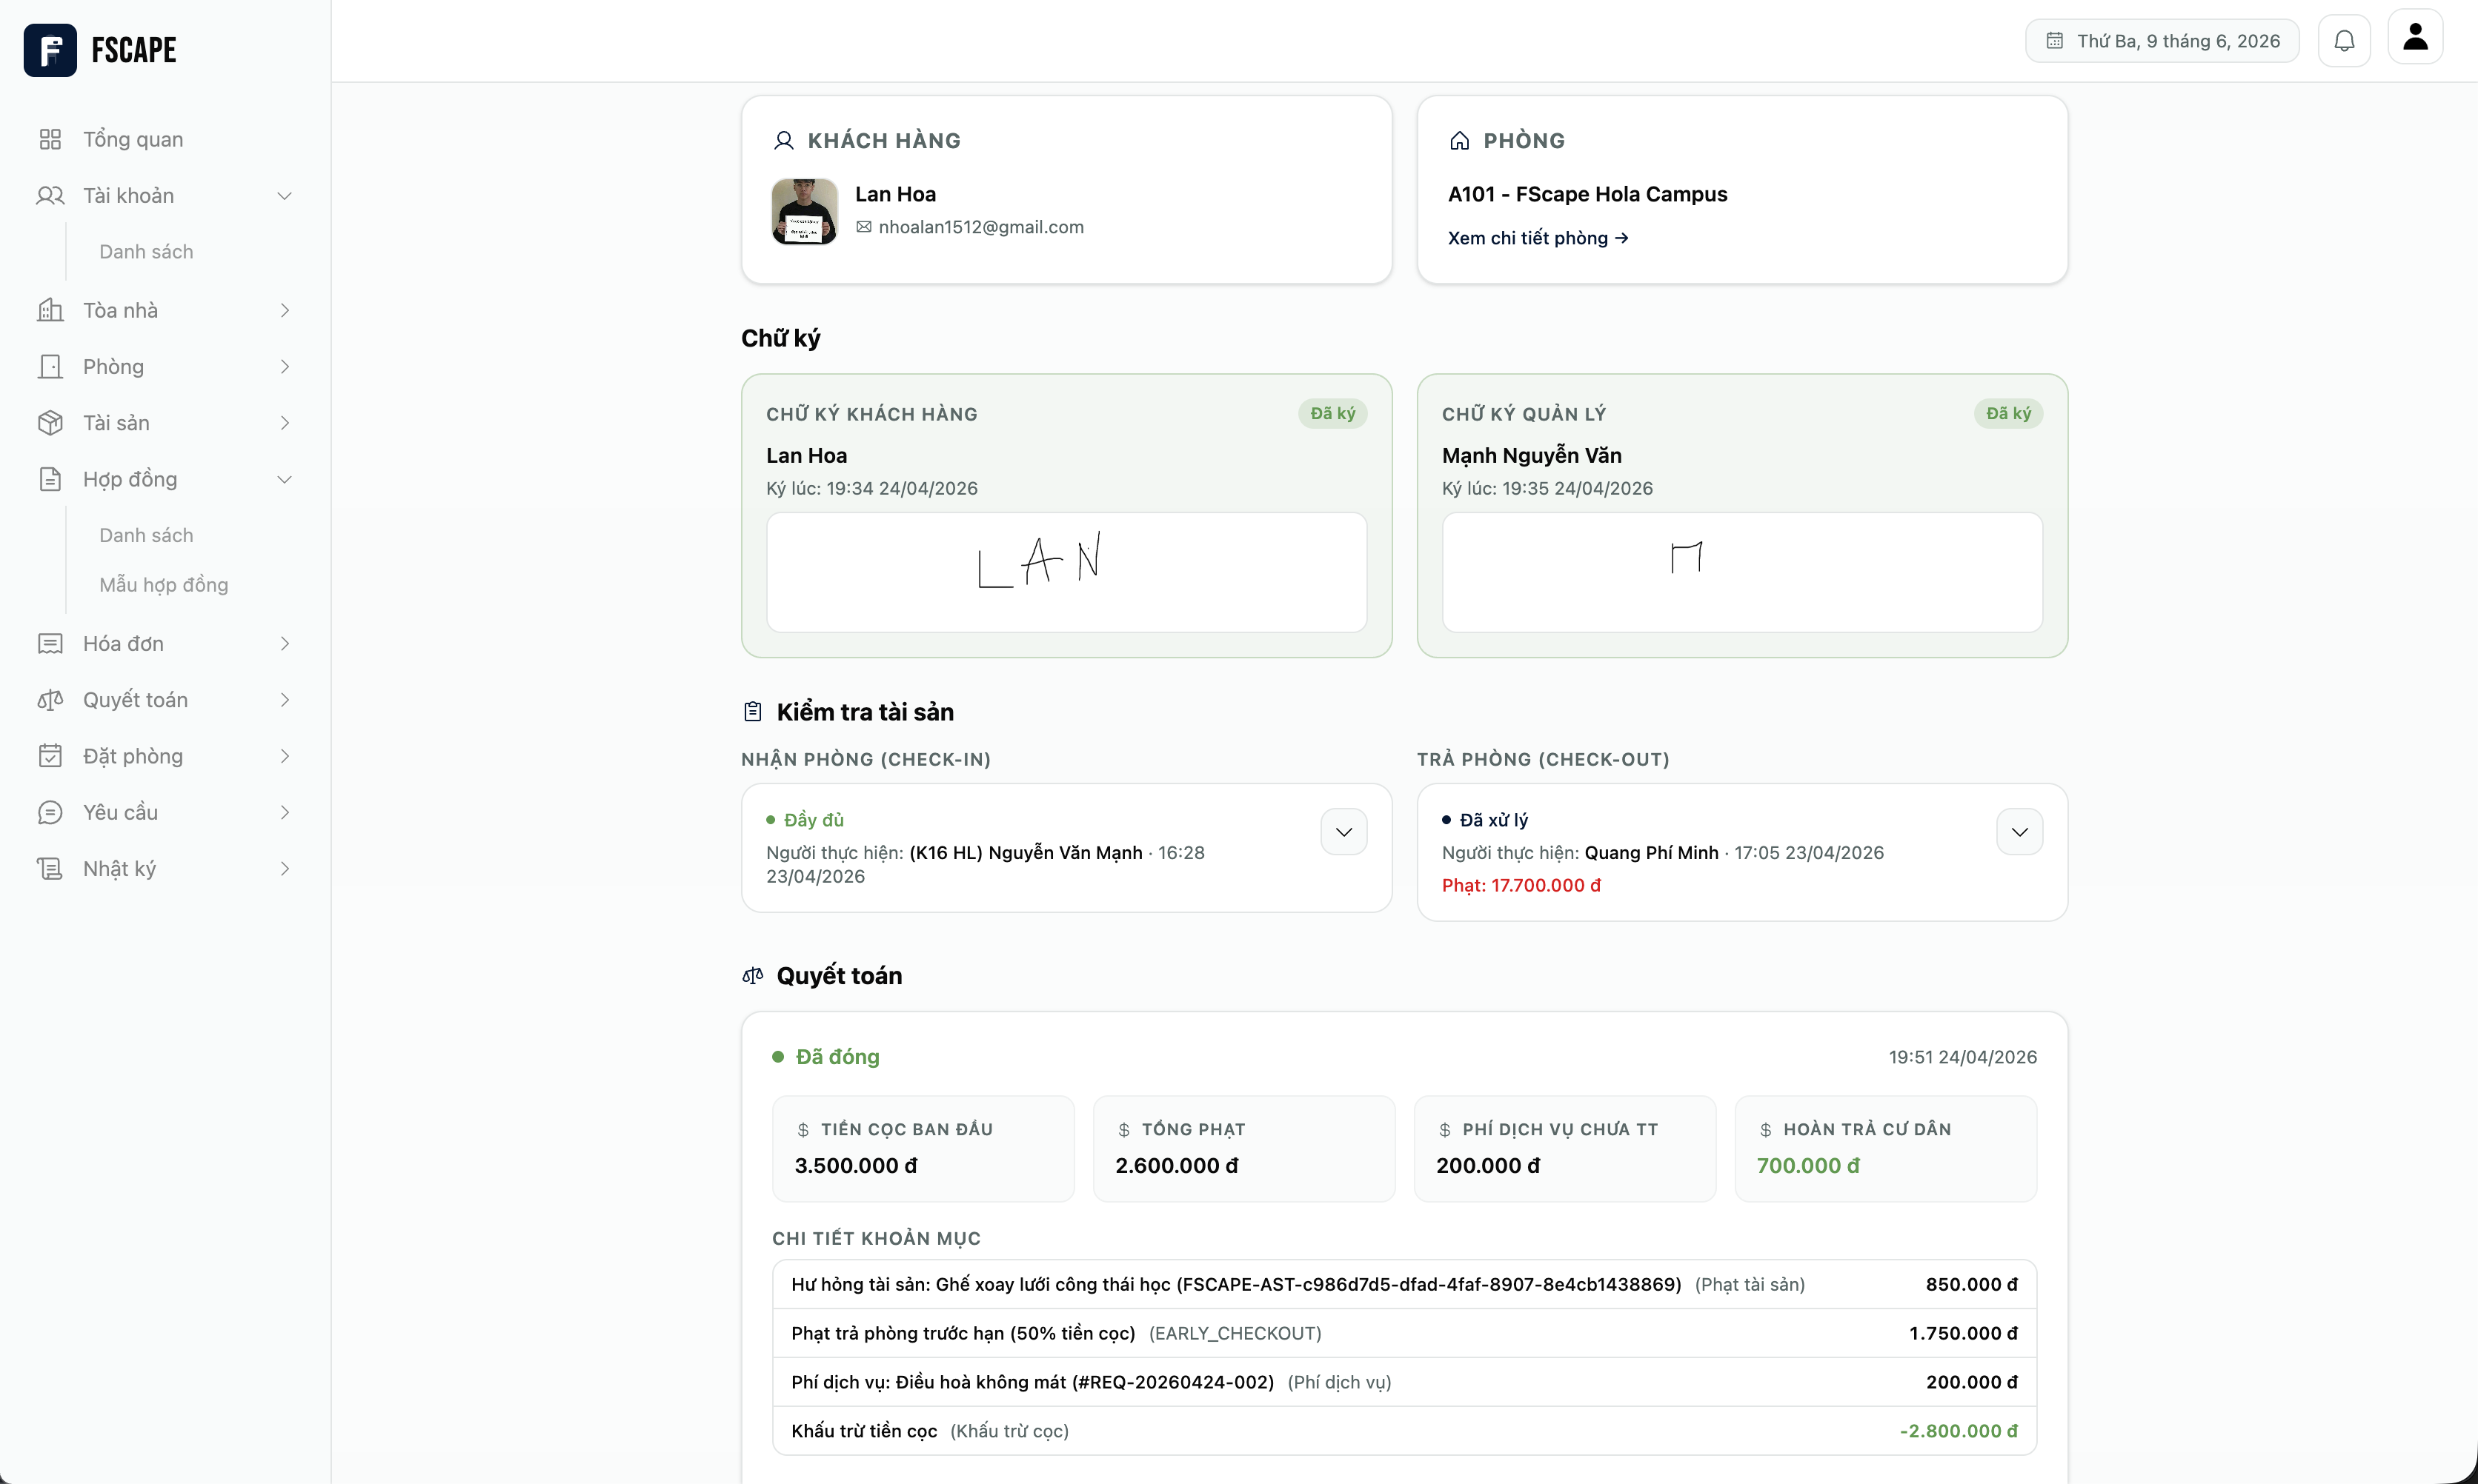2478x1484 pixels.
Task: Expand the check-out Đã xử lý details
Action: click(2020, 832)
